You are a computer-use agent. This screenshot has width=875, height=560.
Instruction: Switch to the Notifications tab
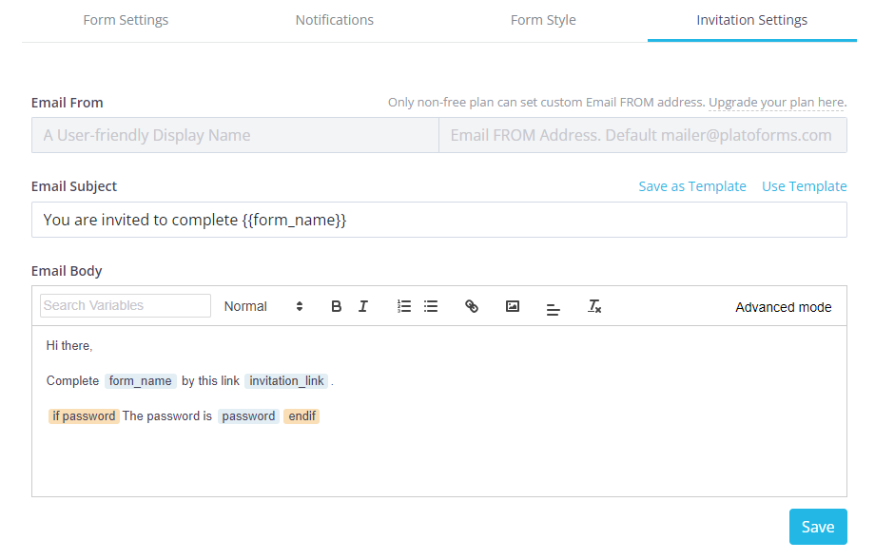[x=335, y=20]
